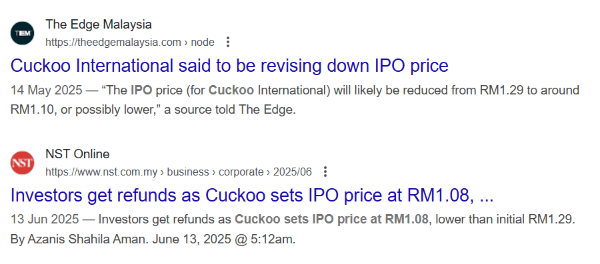Screen dimensions: 600x264
Task: Click 'The Edge Malaysia' site name
Action: 99,25
